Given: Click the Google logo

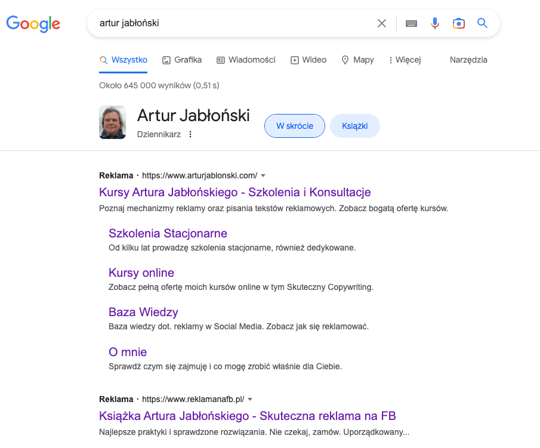Looking at the screenshot, I should click(x=33, y=24).
